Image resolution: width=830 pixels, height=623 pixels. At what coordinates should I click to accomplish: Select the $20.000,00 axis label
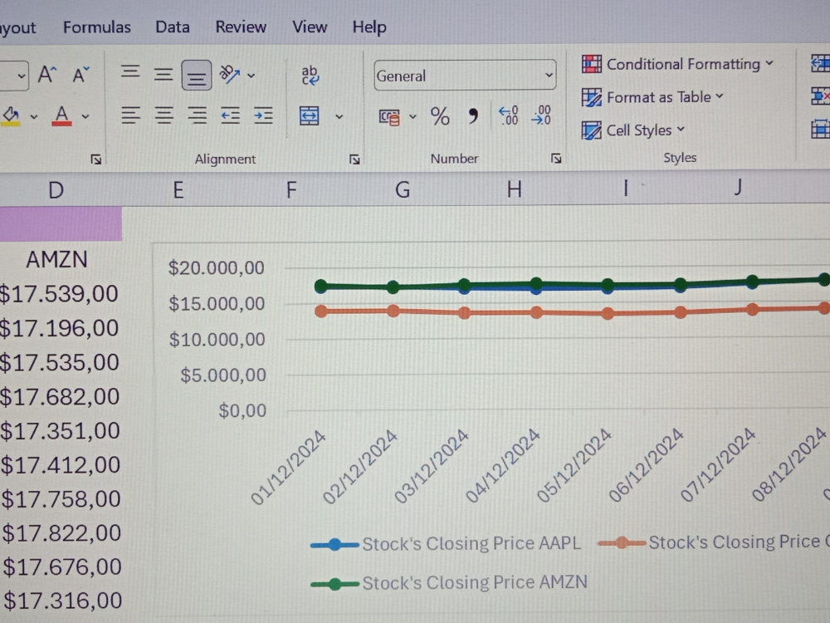(216, 267)
